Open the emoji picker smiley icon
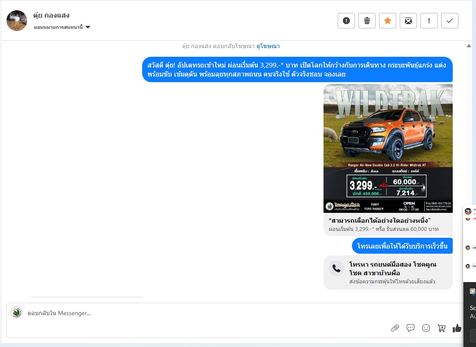The image size is (476, 347). click(x=426, y=328)
